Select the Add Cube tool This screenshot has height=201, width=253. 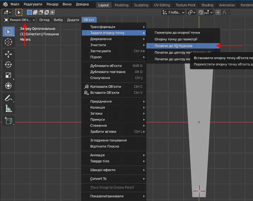tap(9, 121)
